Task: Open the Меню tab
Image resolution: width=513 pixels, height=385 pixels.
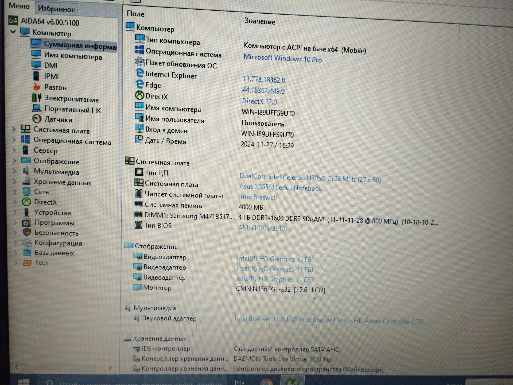Action: 19,6
